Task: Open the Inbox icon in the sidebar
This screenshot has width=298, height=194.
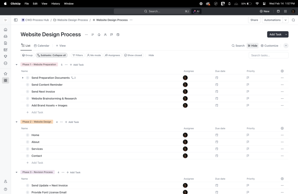Action: [5, 36]
